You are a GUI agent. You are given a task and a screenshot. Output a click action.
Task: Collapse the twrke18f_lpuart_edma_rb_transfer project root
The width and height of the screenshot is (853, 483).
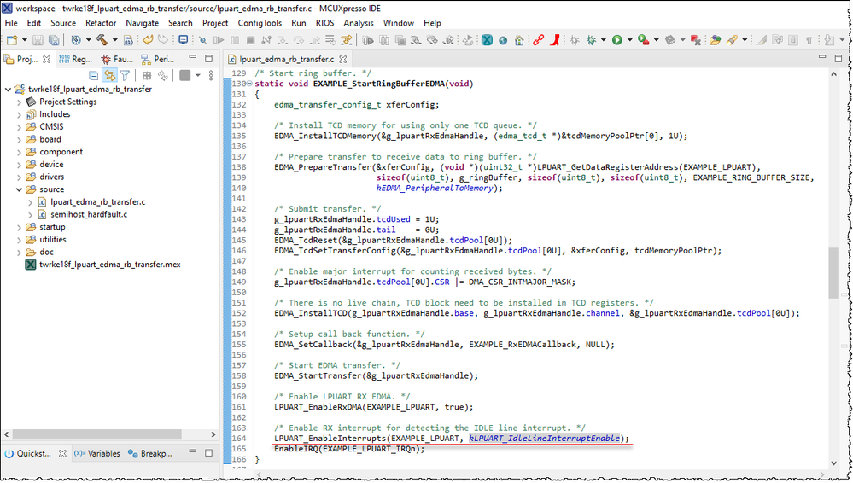point(8,90)
